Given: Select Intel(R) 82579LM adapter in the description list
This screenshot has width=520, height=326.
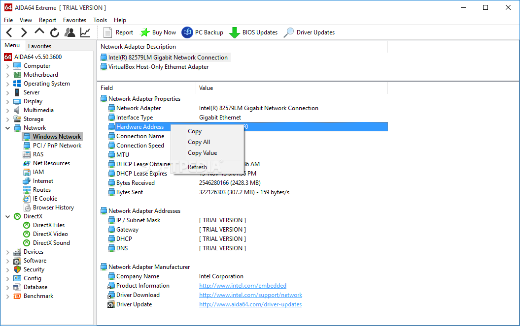Looking at the screenshot, I should pos(165,58).
